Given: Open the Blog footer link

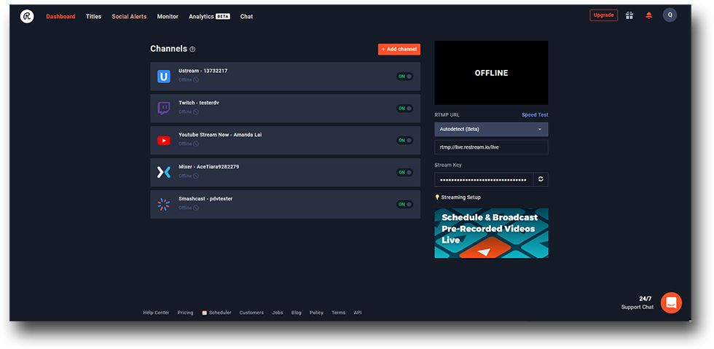Looking at the screenshot, I should coord(297,313).
